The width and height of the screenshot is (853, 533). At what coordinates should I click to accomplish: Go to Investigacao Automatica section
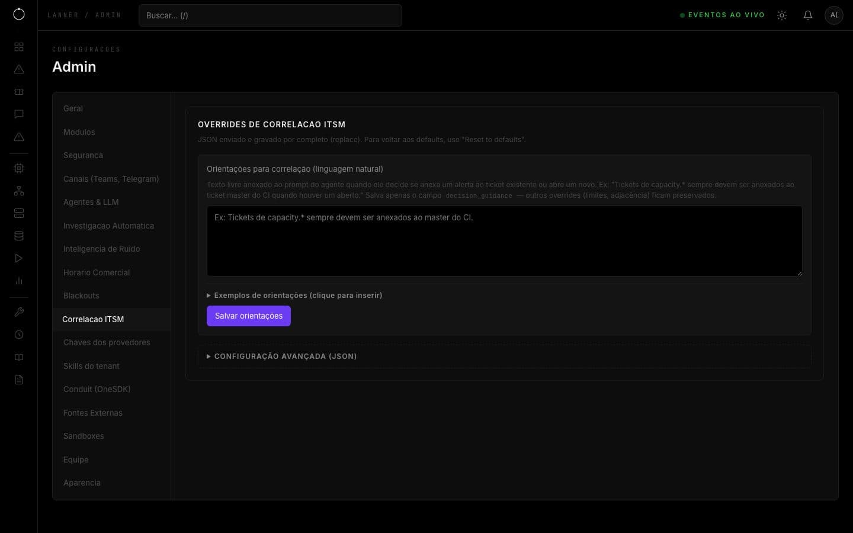point(111,226)
